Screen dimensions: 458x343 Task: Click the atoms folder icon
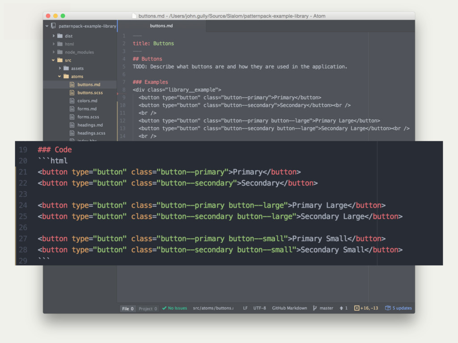click(66, 76)
